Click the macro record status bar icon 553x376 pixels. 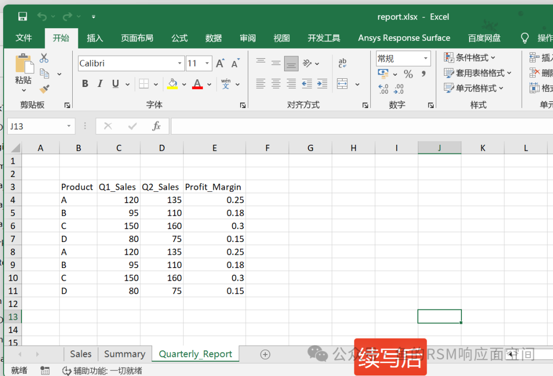(x=45, y=370)
